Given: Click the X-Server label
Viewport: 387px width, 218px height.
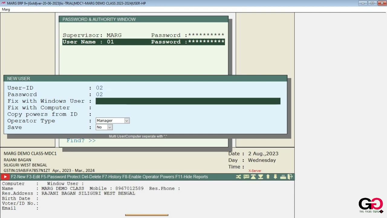Looking at the screenshot, I should pyautogui.click(x=255, y=171).
